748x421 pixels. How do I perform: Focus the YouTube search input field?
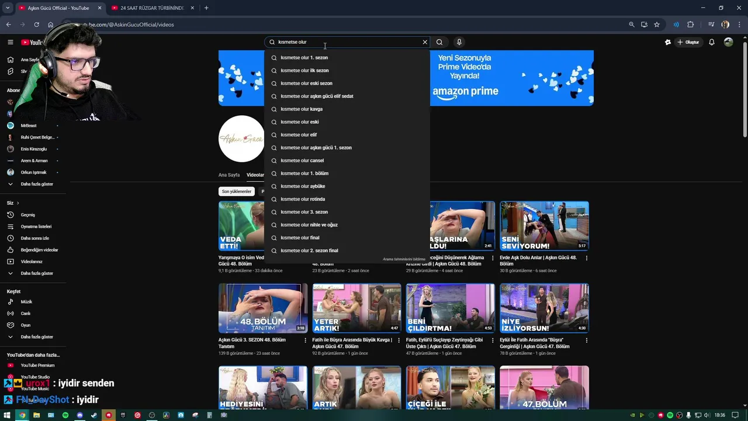pyautogui.click(x=348, y=42)
